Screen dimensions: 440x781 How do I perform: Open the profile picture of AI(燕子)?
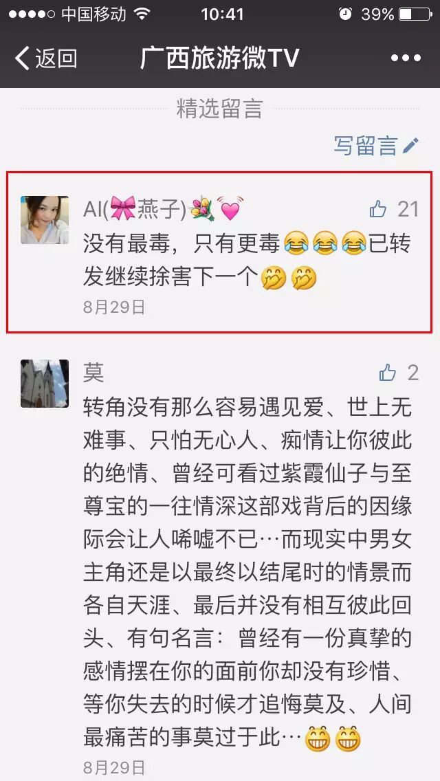click(x=45, y=220)
